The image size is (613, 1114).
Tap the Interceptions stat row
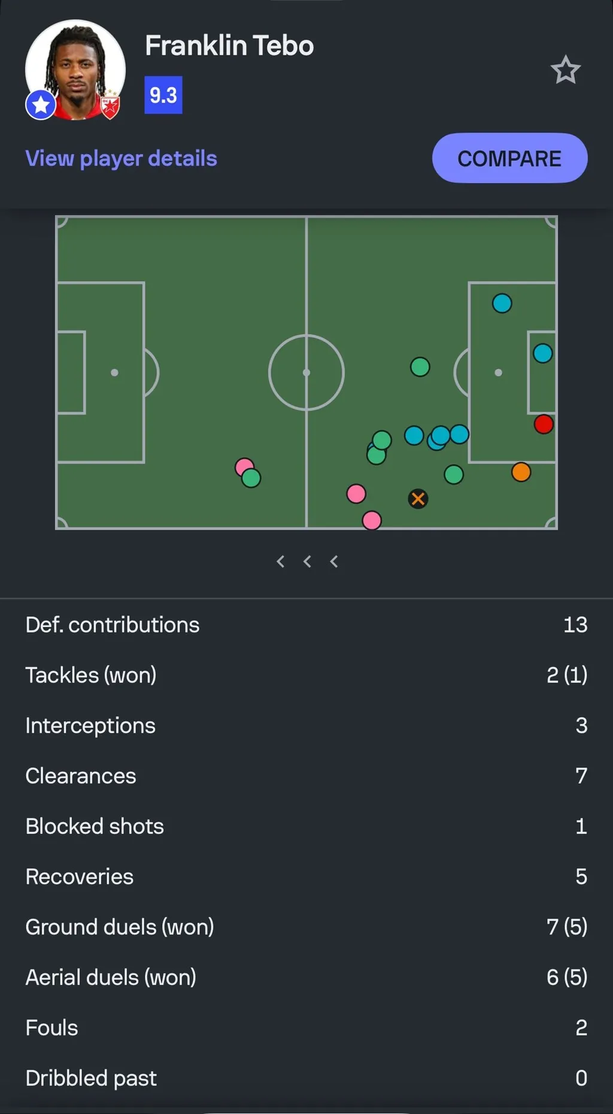point(306,726)
